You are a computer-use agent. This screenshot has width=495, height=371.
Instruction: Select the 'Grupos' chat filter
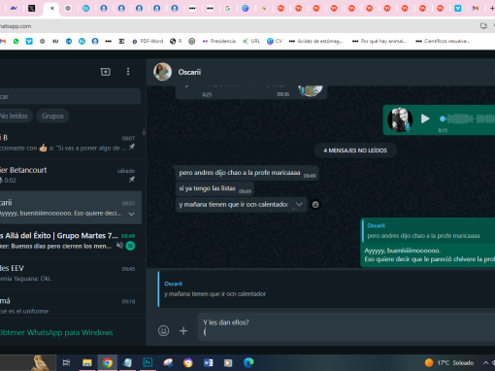pos(52,116)
